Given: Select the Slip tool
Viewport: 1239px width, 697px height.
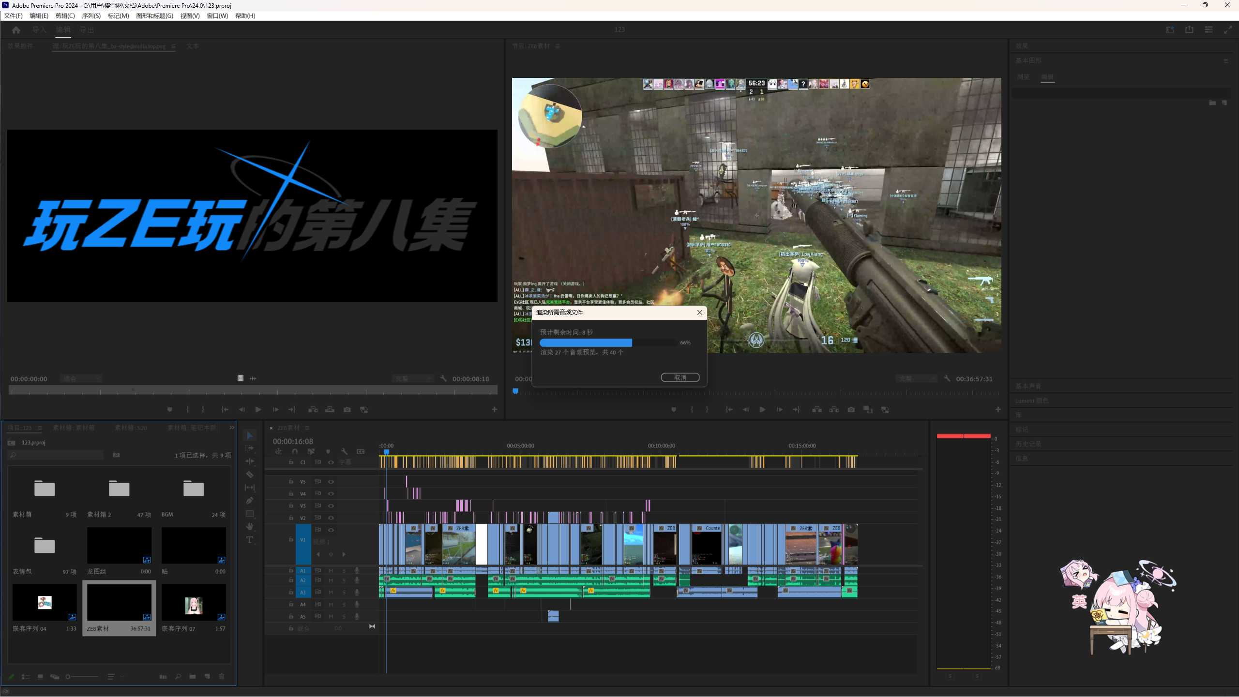Looking at the screenshot, I should 250,488.
